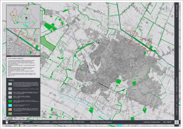Image resolution: width=183 pixels, height=129 pixels.
Task: Select the cyan line legend symbol
Action: (x=10, y=84)
